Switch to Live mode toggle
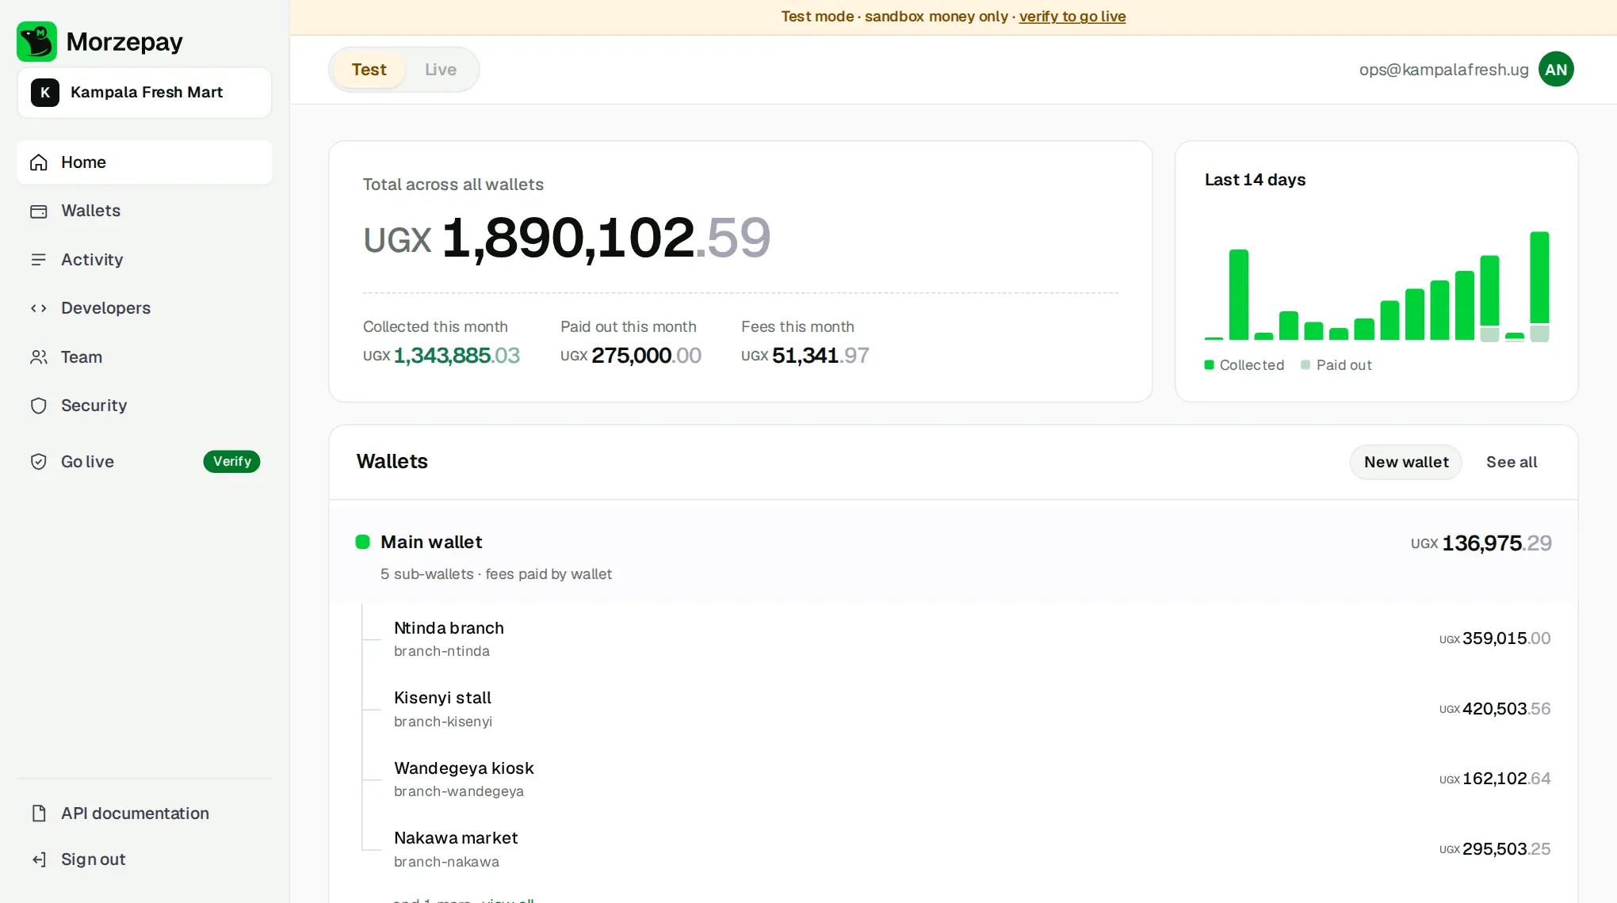The height and width of the screenshot is (903, 1617). (x=441, y=70)
